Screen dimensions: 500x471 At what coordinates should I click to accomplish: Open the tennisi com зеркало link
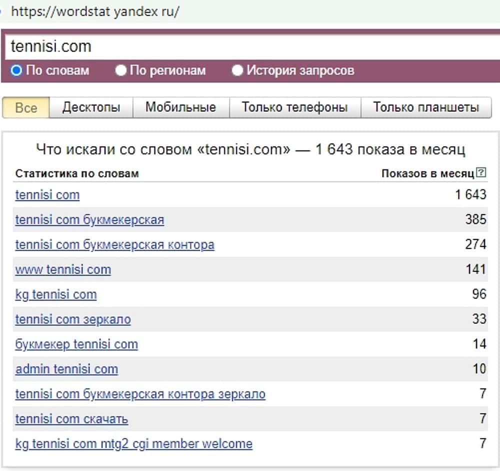[73, 319]
